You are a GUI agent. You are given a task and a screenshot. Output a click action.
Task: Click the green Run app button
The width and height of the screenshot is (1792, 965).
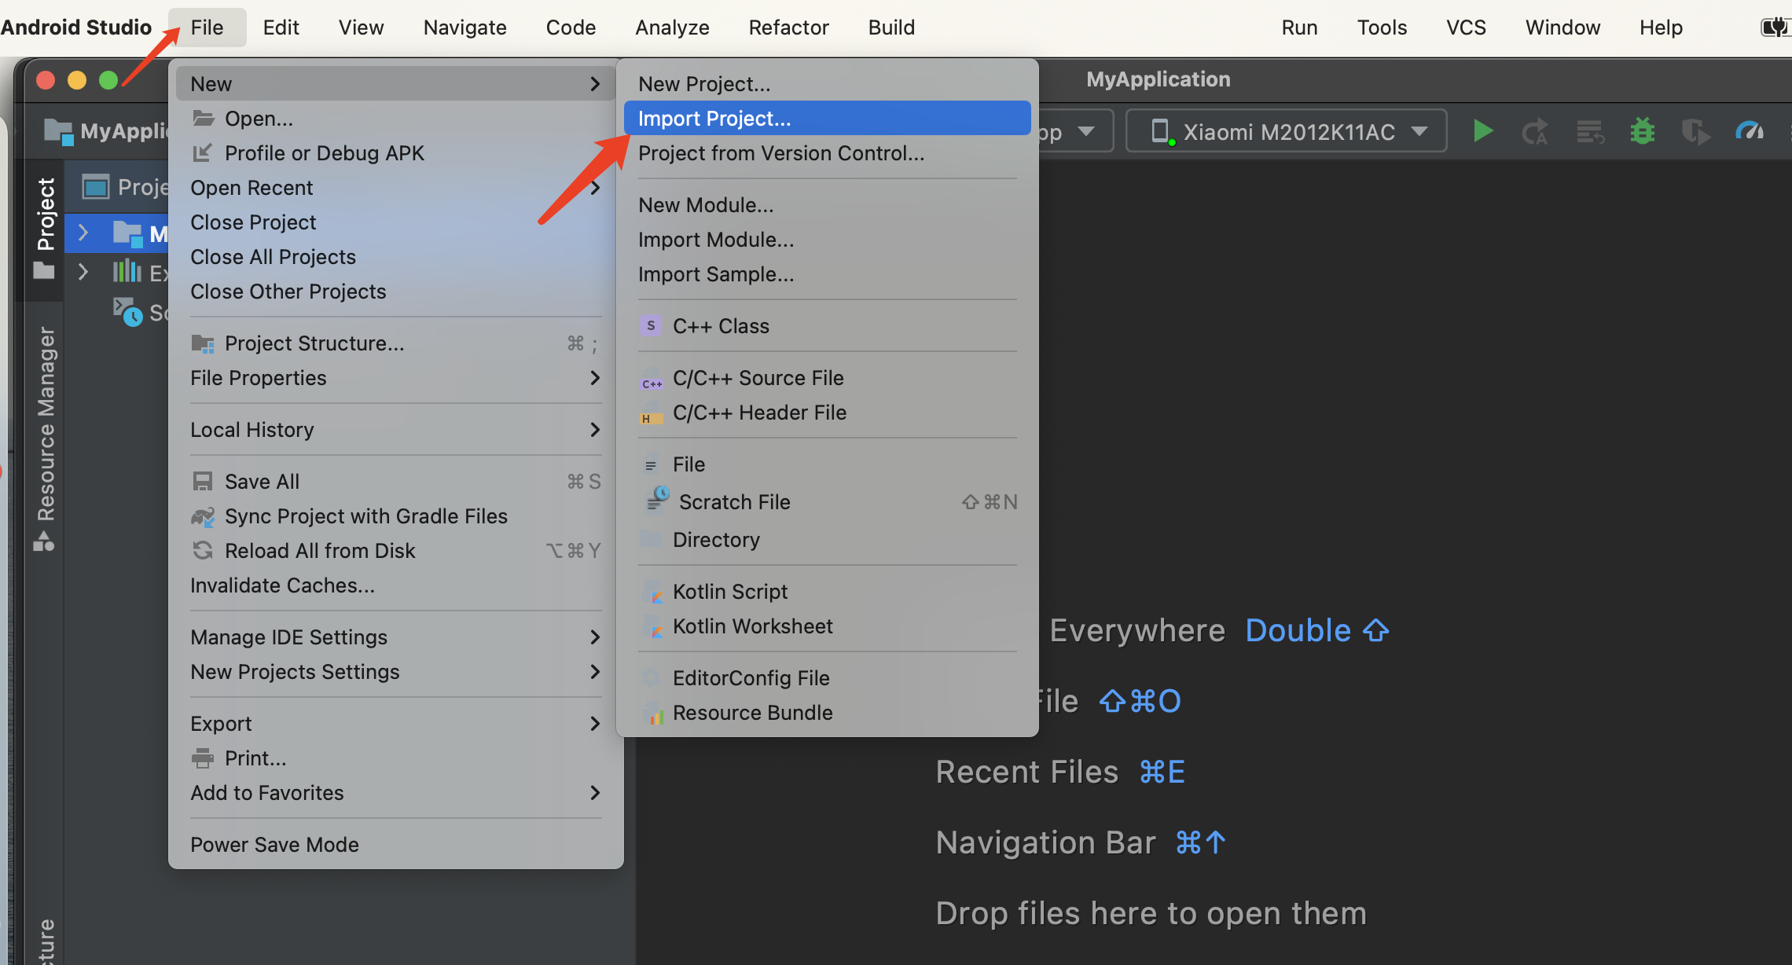(1482, 131)
